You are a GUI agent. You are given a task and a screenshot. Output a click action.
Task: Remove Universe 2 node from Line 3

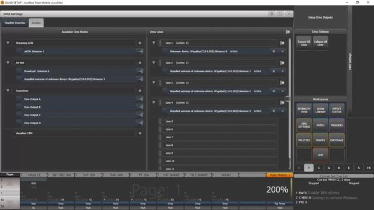[283, 91]
